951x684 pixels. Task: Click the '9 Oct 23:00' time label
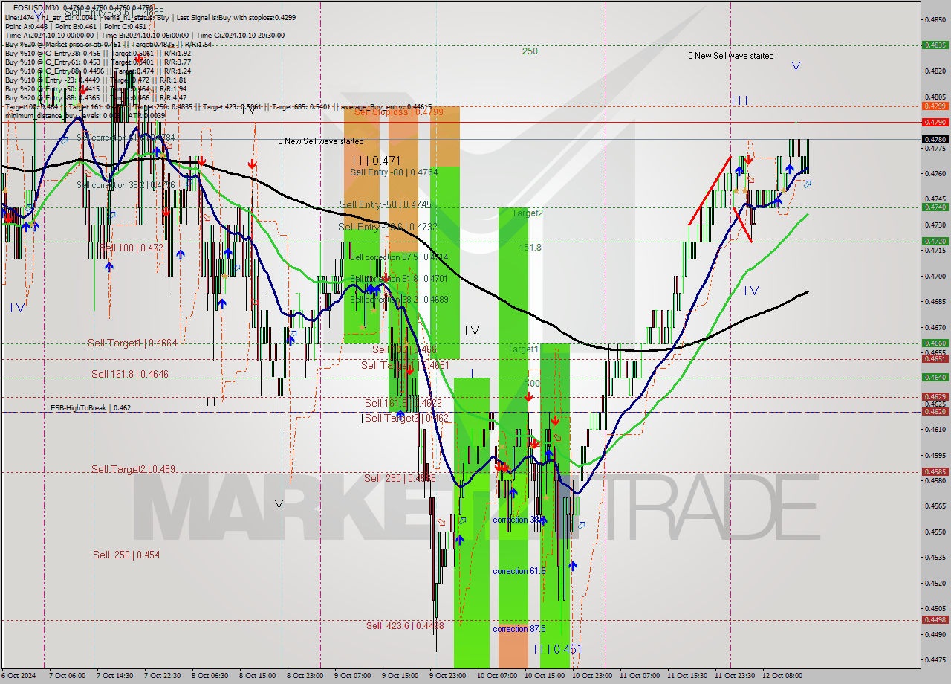448,676
